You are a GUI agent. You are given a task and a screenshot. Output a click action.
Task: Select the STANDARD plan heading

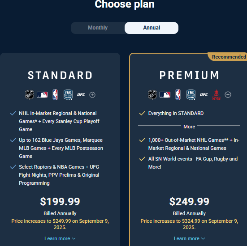point(60,75)
